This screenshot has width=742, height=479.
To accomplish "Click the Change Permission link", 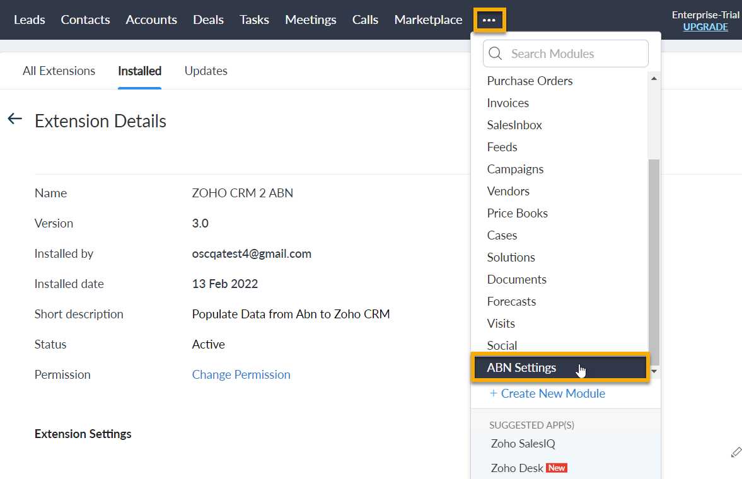I will 241,375.
